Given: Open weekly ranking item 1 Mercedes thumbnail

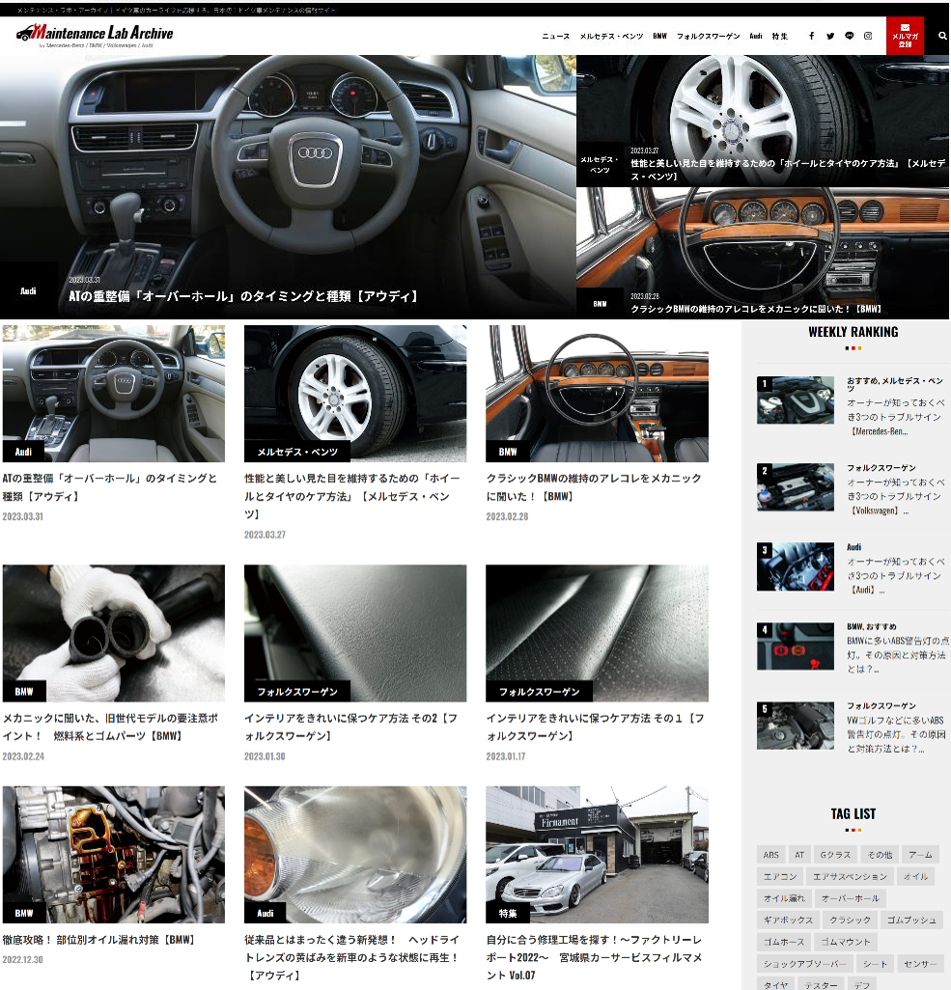Looking at the screenshot, I should 795,400.
